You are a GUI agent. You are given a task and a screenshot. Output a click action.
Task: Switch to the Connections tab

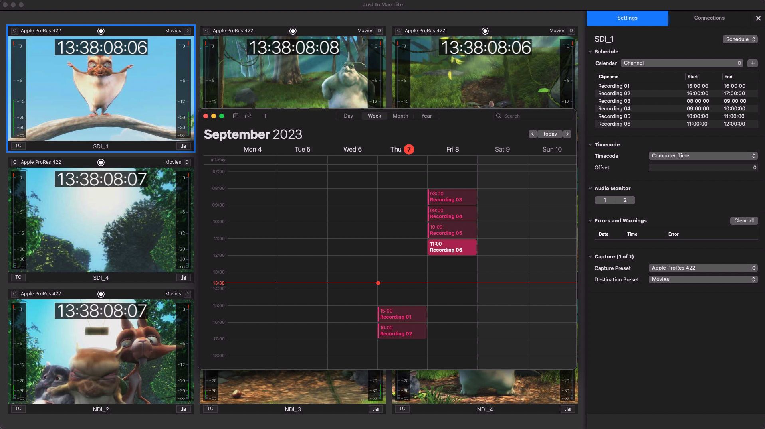pos(709,18)
